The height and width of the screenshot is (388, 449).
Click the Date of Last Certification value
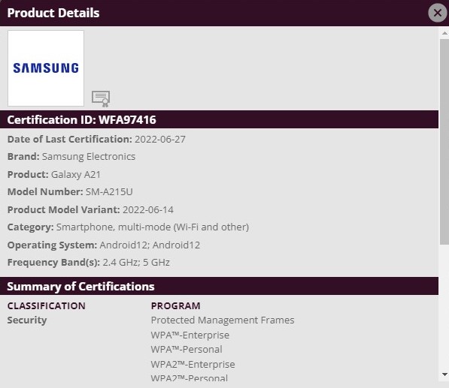(x=160, y=139)
